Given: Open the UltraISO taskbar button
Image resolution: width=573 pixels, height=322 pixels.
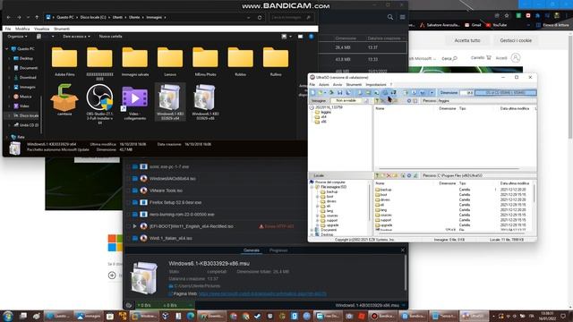Looking at the screenshot, I should [474, 316].
